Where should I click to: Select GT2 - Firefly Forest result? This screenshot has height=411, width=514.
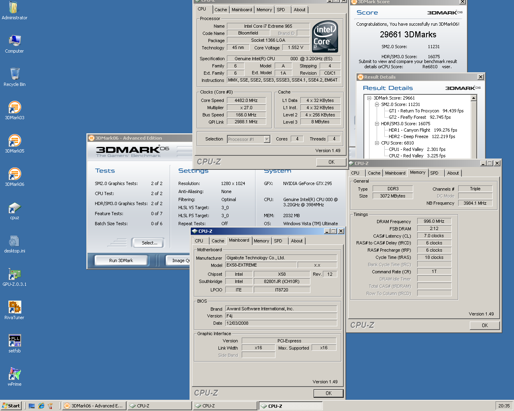(420, 117)
